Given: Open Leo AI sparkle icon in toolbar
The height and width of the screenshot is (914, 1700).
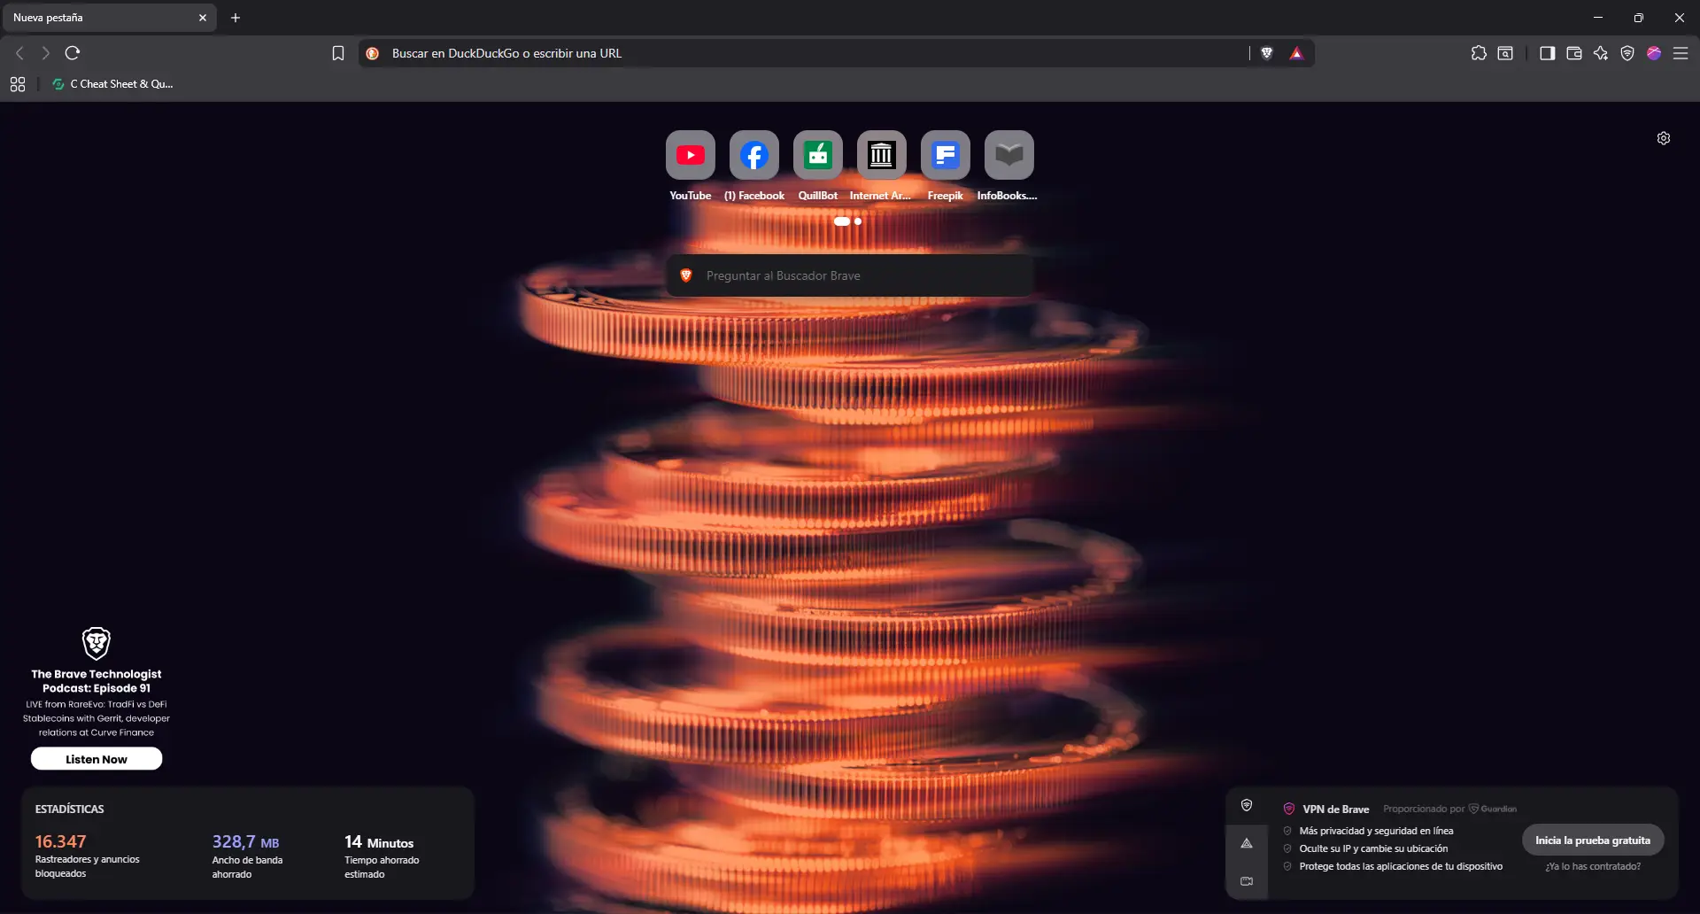Looking at the screenshot, I should (x=1601, y=53).
